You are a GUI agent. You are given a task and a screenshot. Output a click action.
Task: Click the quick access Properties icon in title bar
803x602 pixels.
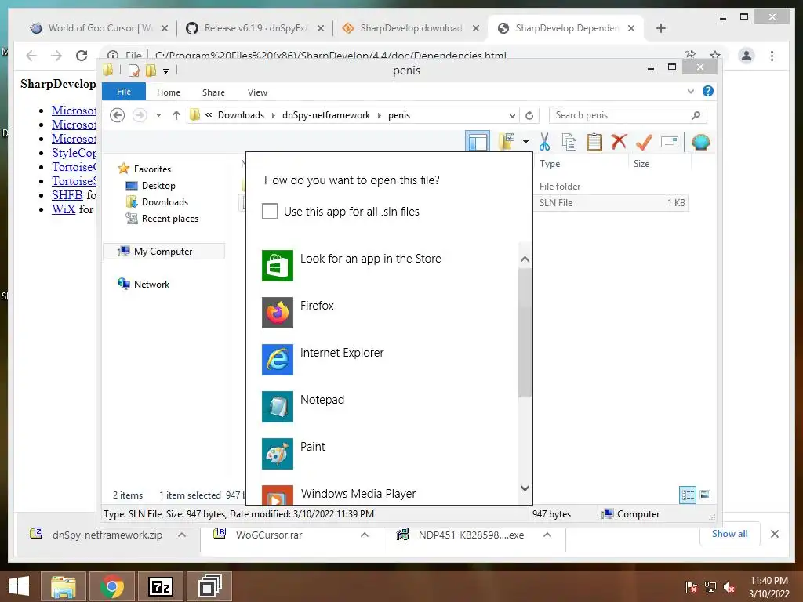coord(134,71)
